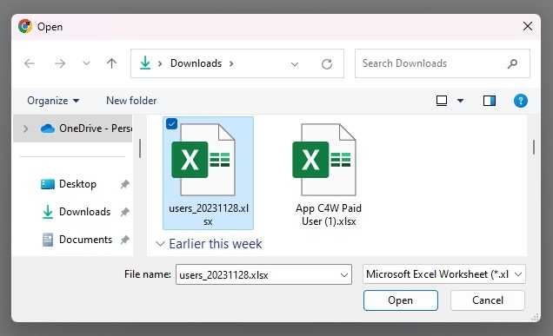Click the OneDrive cloud icon
Screen dimensions: 553x336
click(48, 128)
